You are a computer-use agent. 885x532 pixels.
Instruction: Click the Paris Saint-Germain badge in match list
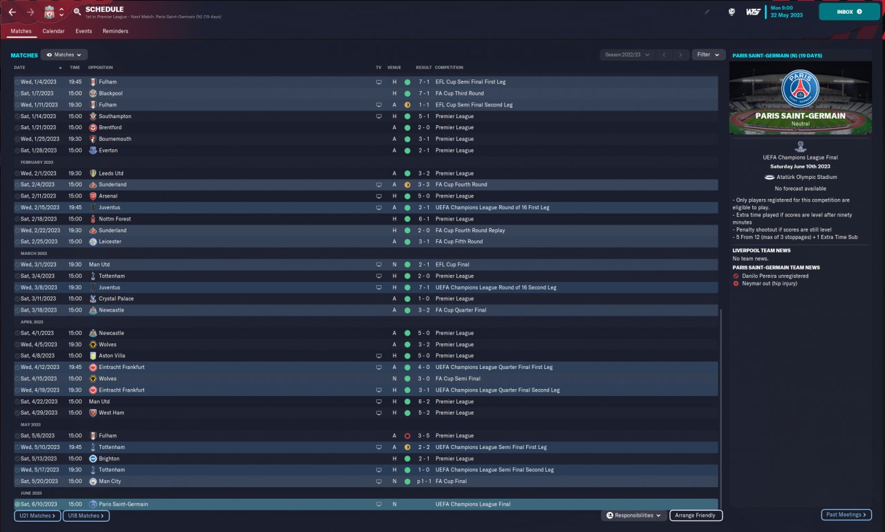coord(93,504)
